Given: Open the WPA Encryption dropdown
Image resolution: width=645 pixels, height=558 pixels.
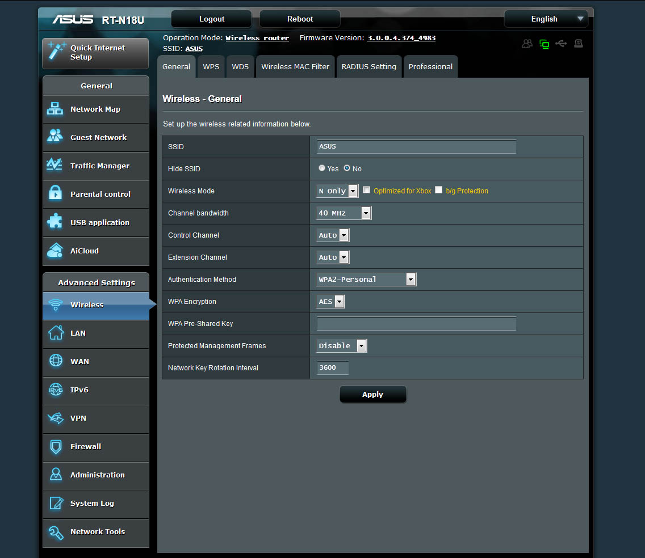Looking at the screenshot, I should tap(330, 302).
